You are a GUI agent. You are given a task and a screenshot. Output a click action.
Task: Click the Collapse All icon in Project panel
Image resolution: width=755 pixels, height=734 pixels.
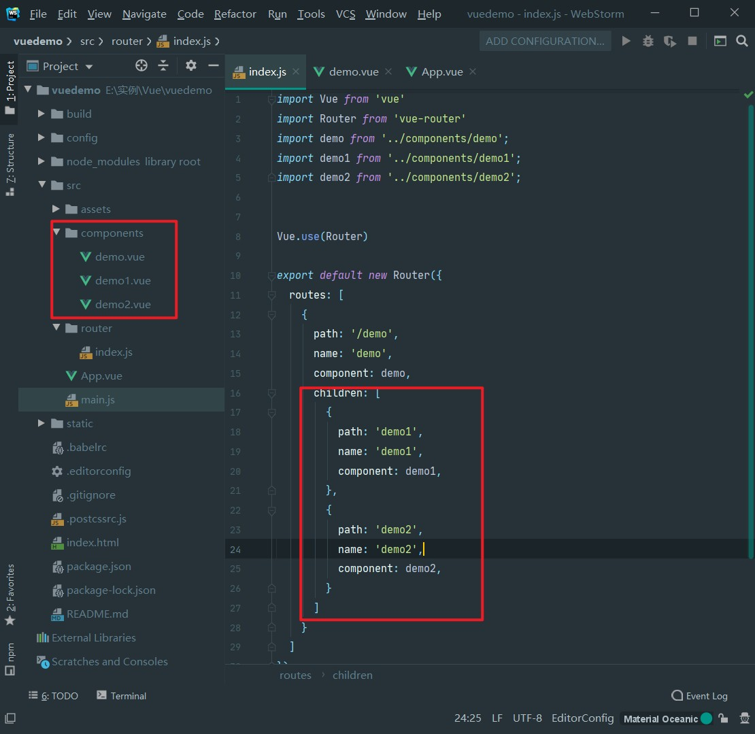pyautogui.click(x=163, y=65)
